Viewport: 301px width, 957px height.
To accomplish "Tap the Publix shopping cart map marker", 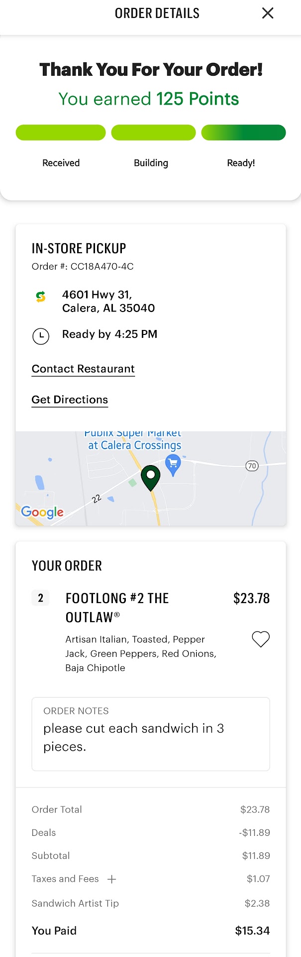I will pyautogui.click(x=173, y=464).
